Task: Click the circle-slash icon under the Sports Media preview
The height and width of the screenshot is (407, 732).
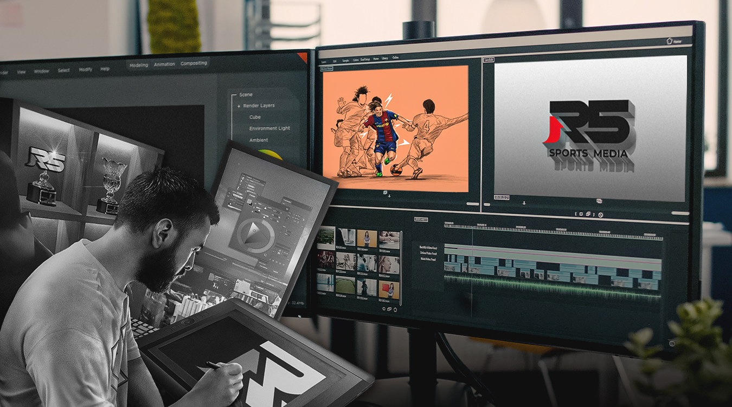Action: [x=600, y=214]
